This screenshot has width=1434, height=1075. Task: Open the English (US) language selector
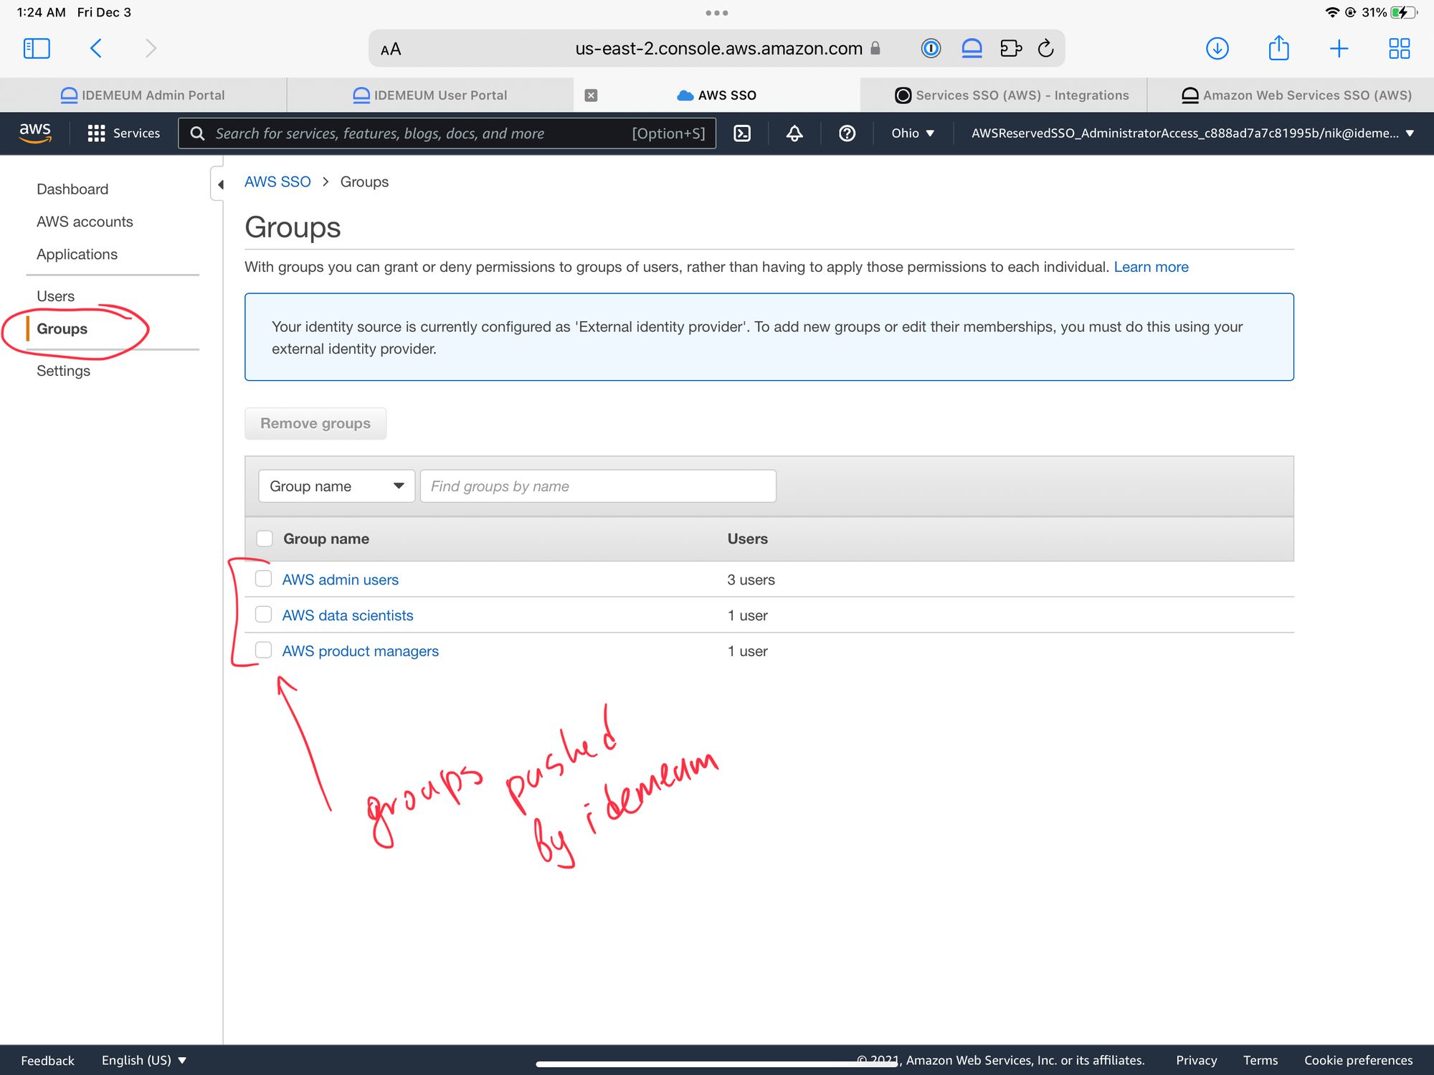[143, 1060]
